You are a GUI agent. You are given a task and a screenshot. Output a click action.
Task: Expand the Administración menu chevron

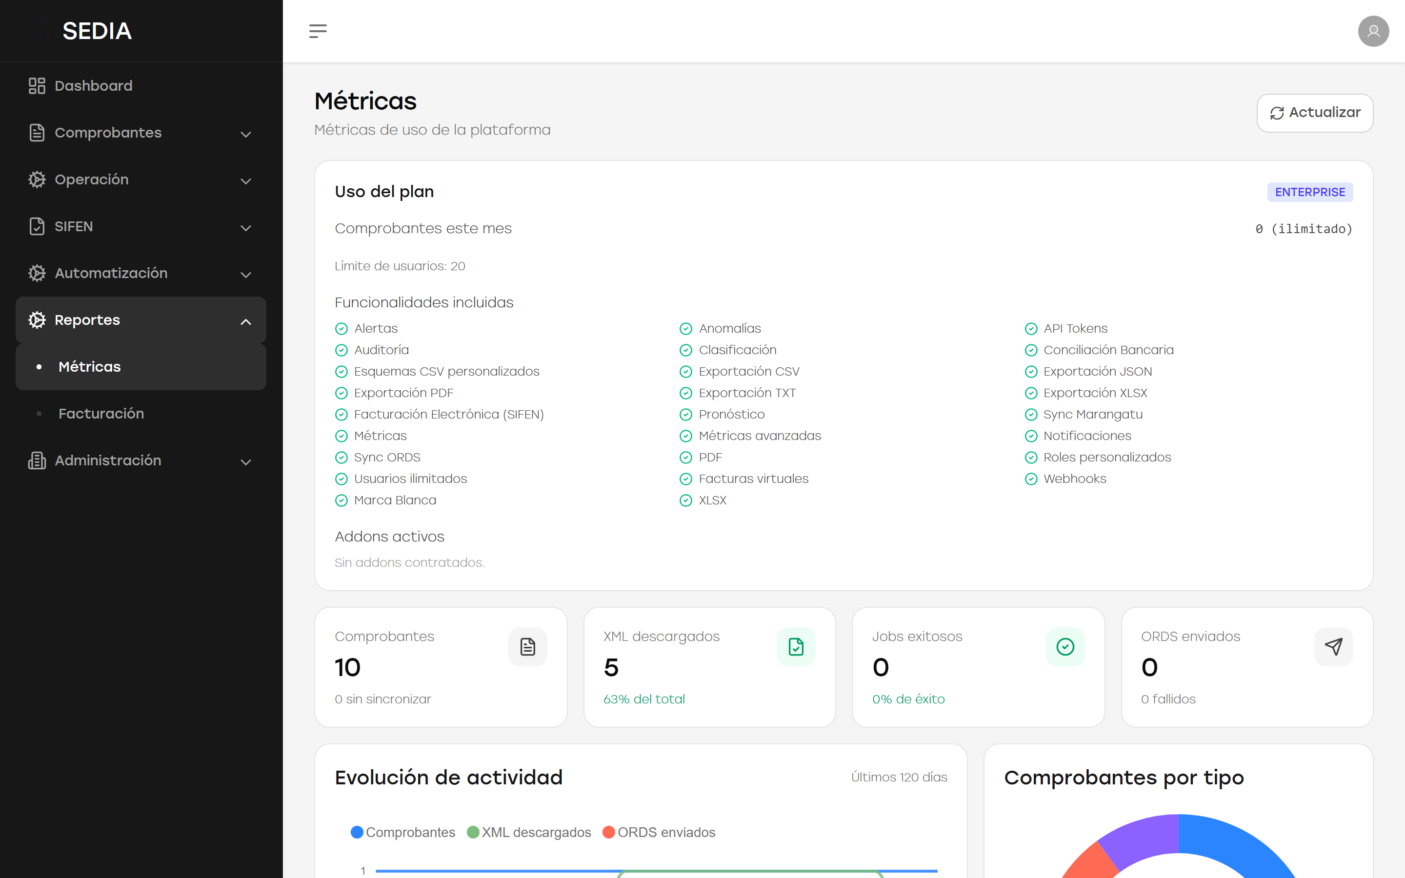[x=245, y=462]
